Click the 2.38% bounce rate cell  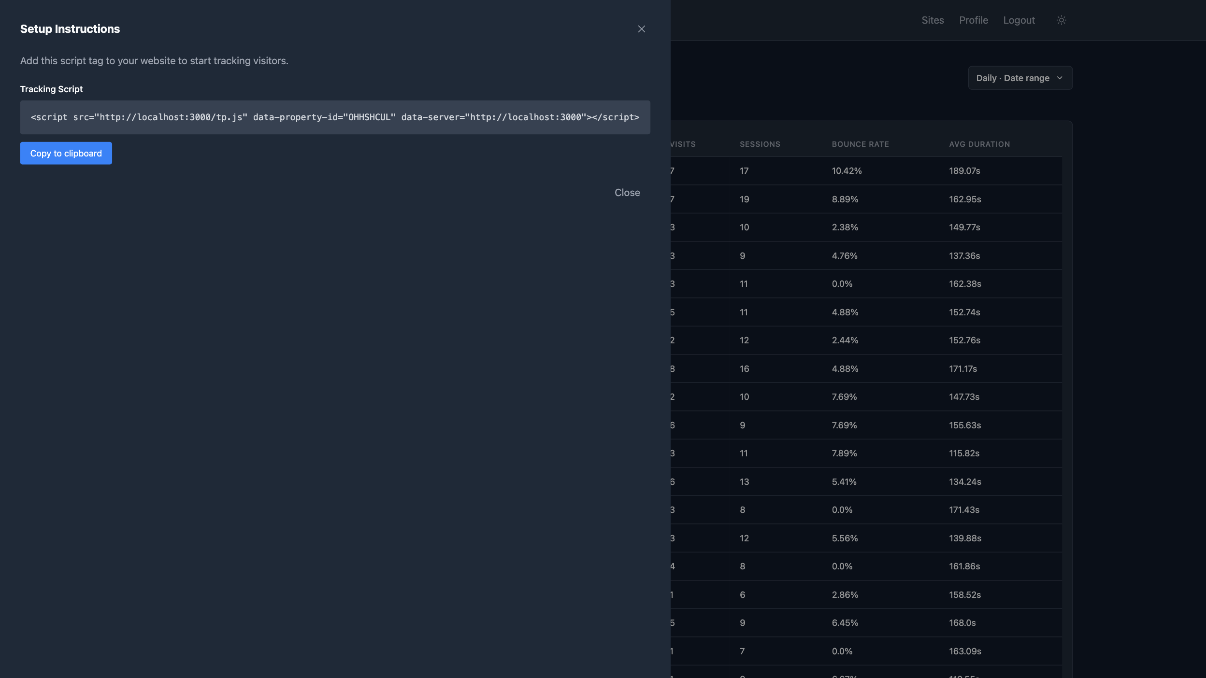point(845,227)
